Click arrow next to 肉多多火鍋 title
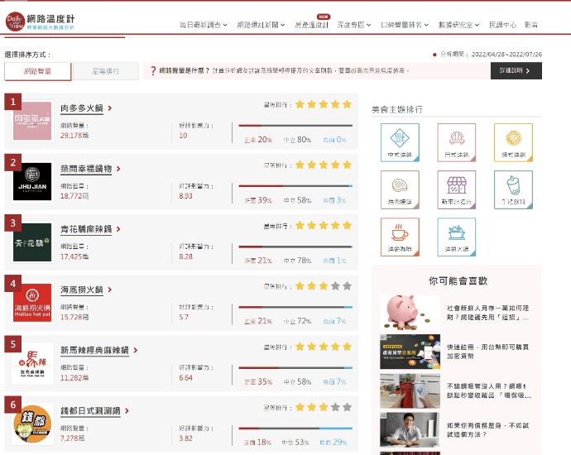The height and width of the screenshot is (455, 571). click(x=110, y=108)
